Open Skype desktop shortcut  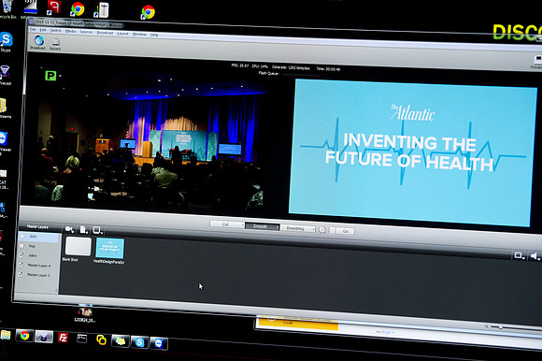[6, 41]
